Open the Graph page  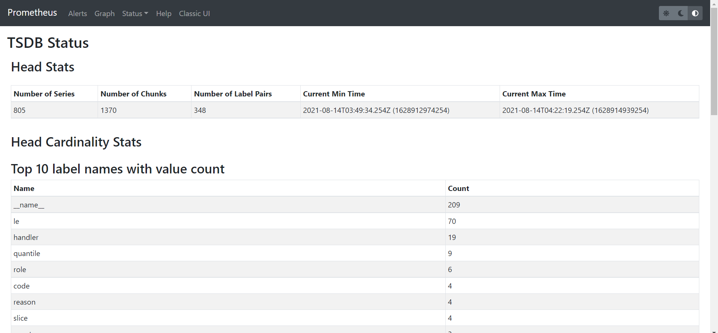(104, 13)
